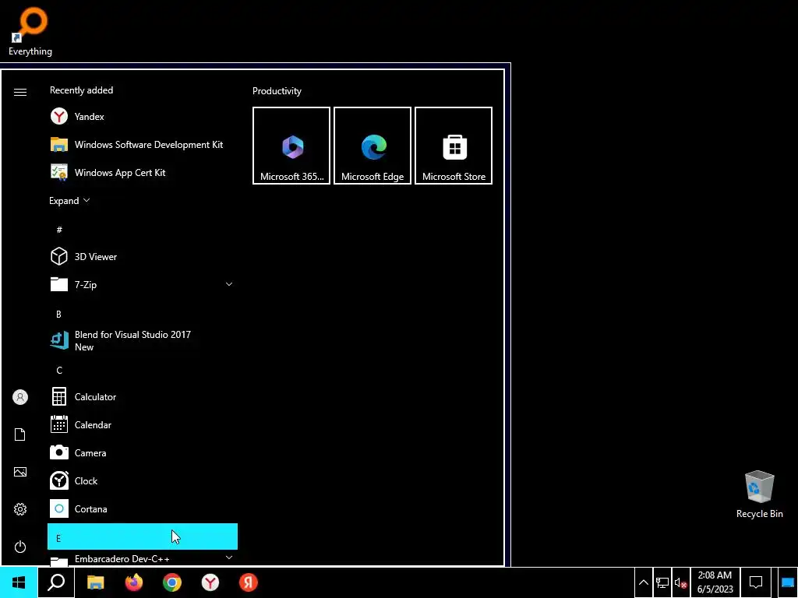This screenshot has width=798, height=598.
Task: Open Settings gear in Start sidebar
Action: click(x=20, y=509)
